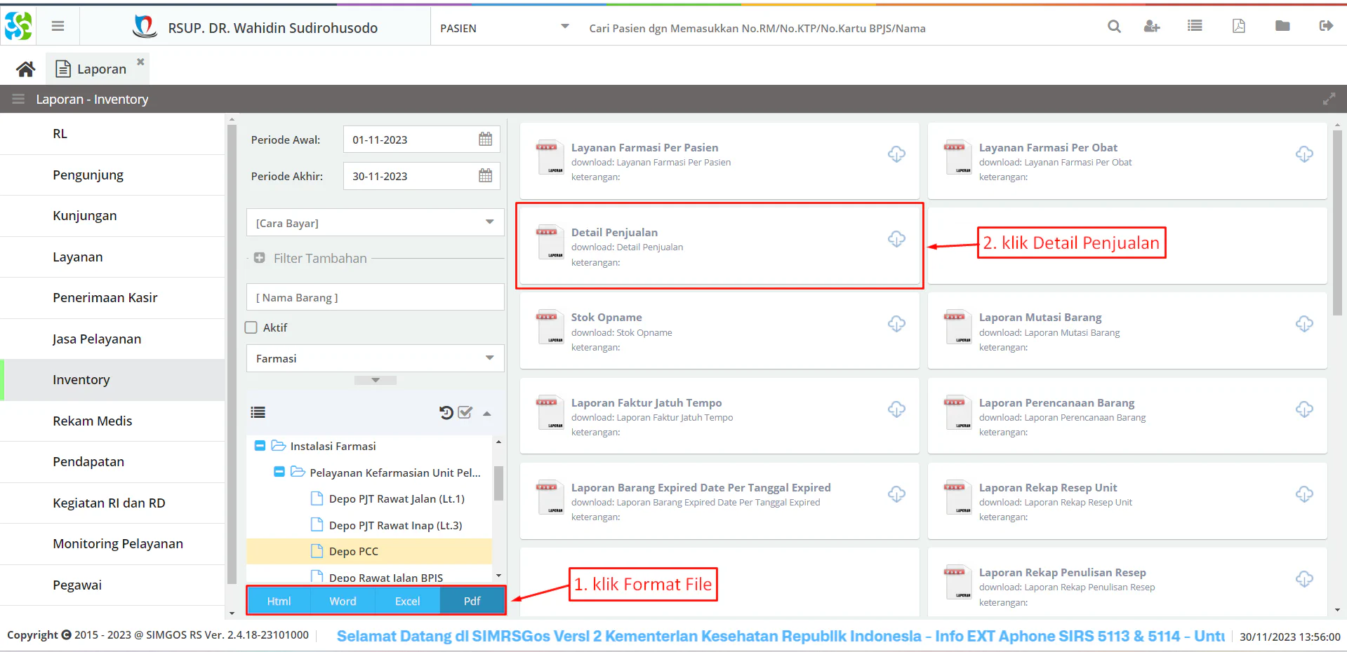Open the Periode Awal calendar picker

(x=485, y=139)
